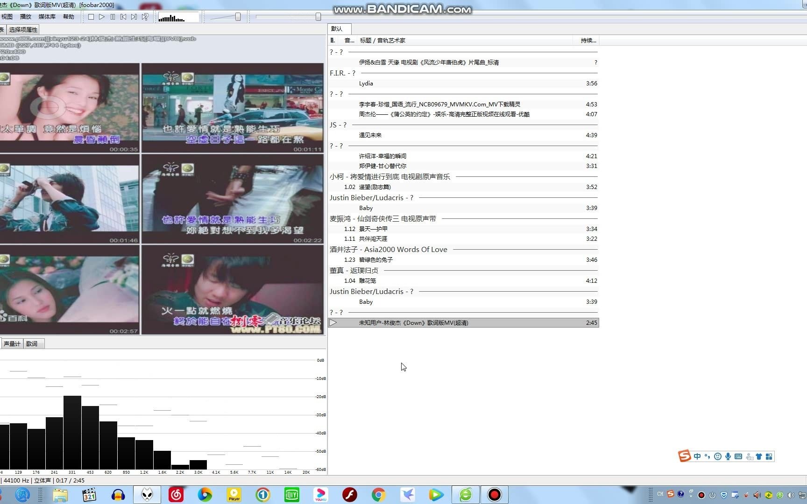Open the 视图 menu
The width and height of the screenshot is (807, 504).
pyautogui.click(x=7, y=17)
